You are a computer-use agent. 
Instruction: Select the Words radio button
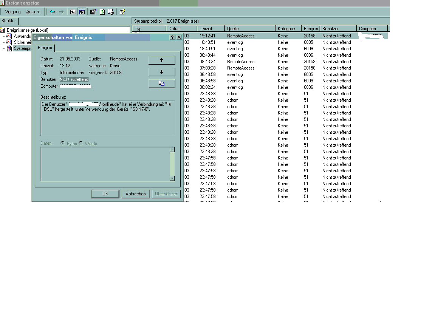81,143
